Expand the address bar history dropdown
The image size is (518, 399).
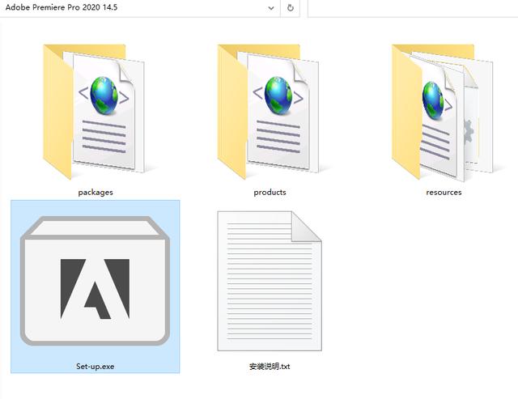point(271,8)
